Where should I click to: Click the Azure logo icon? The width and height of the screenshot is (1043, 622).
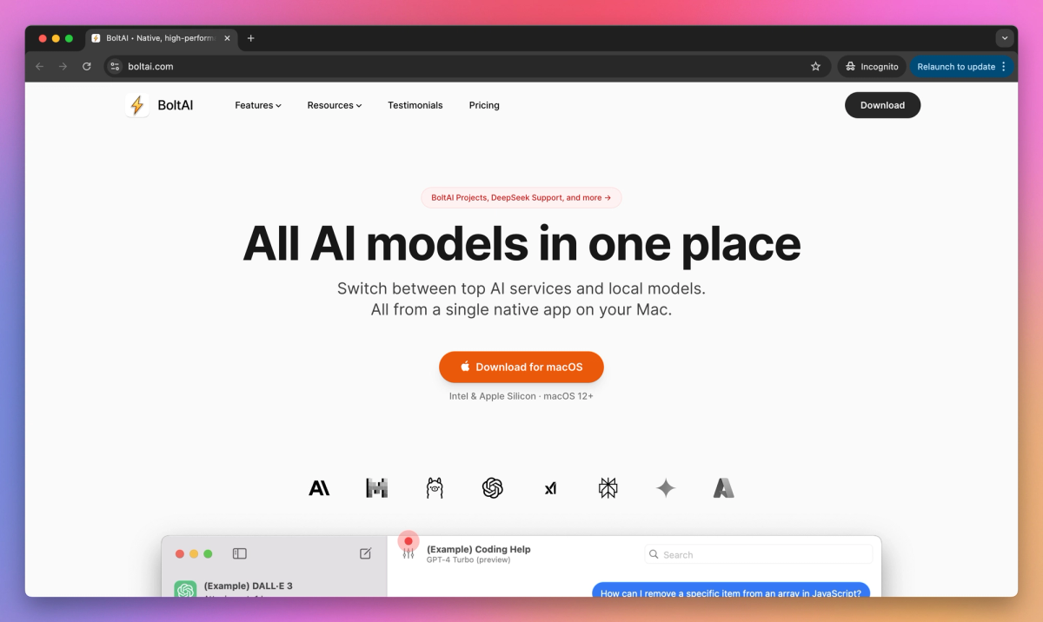(723, 488)
